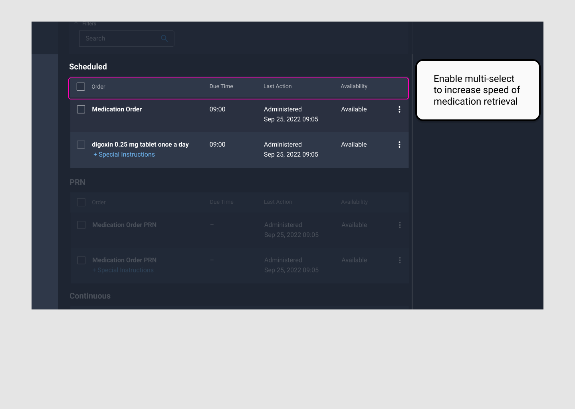Click Availability header in PRN table
Viewport: 575px width, 409px height.
(354, 202)
